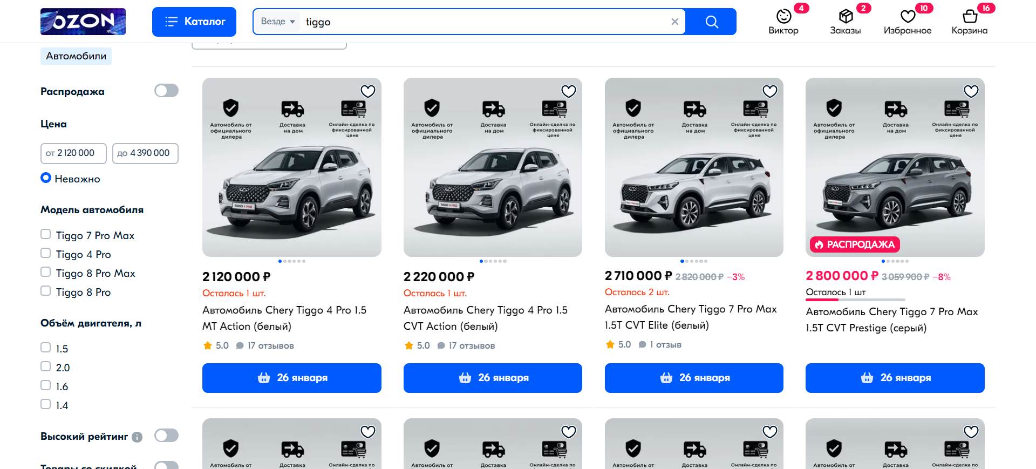Select the Автомобили category tag

[x=76, y=56]
